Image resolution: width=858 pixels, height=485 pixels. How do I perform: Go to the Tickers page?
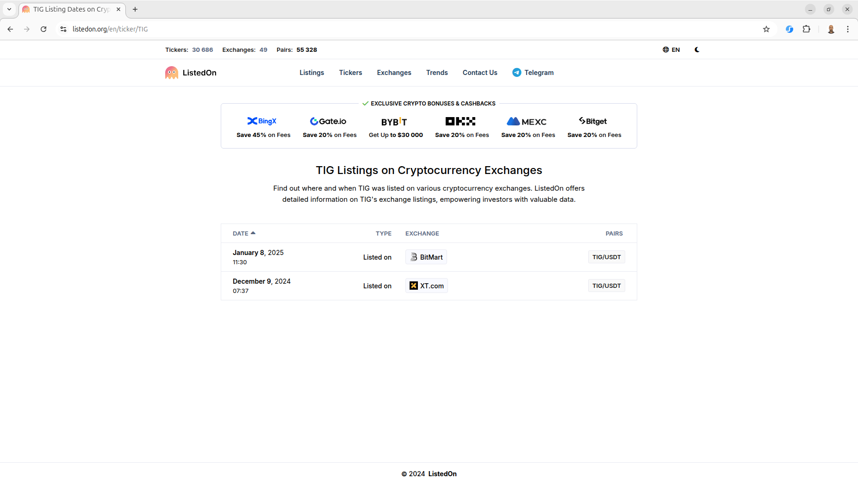coord(350,73)
